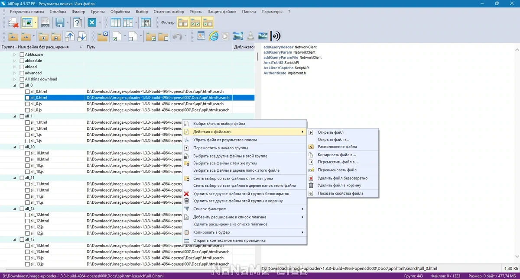Tick the All skins download checkbox
Viewport: 520px width, 279px height.
point(22,79)
